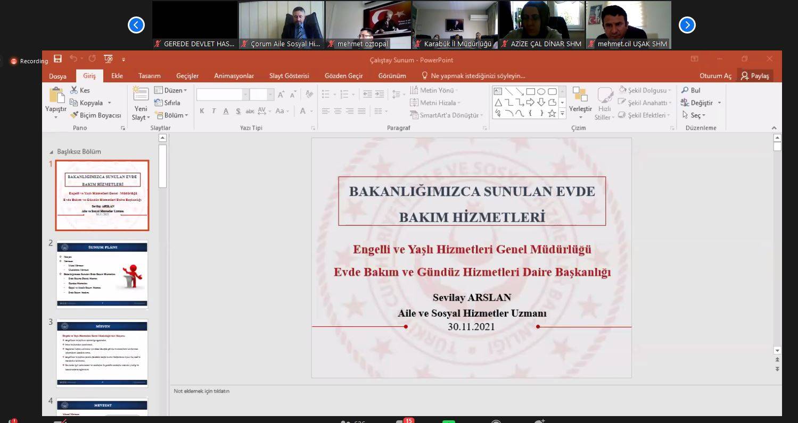Collapse the ribbon with the up chevron
The height and width of the screenshot is (423, 798).
[774, 128]
